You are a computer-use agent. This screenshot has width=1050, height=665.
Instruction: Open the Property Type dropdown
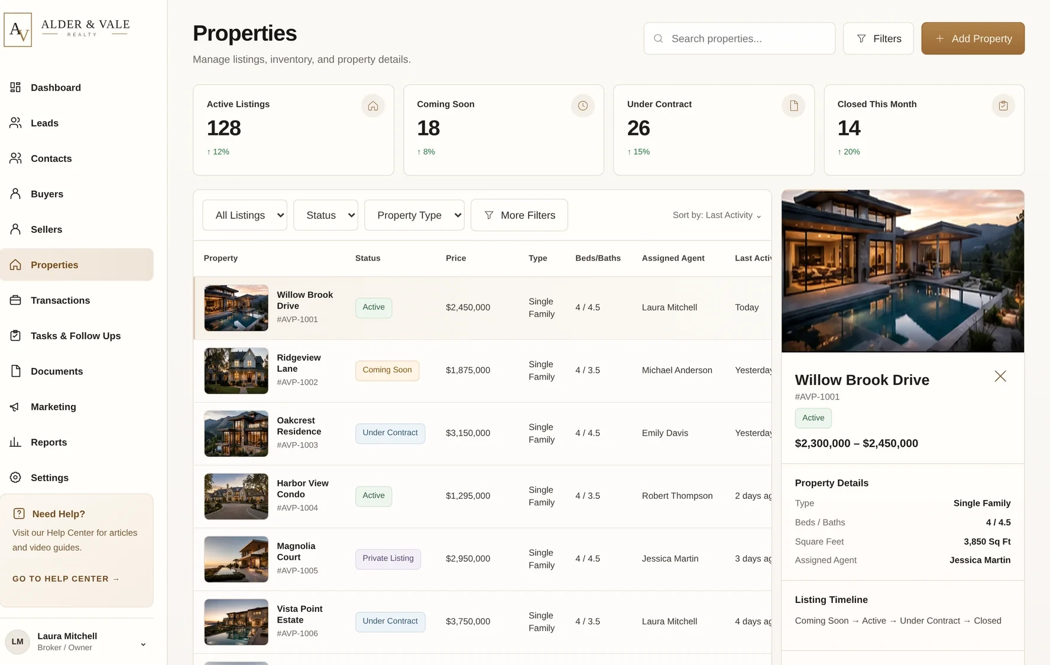click(414, 215)
